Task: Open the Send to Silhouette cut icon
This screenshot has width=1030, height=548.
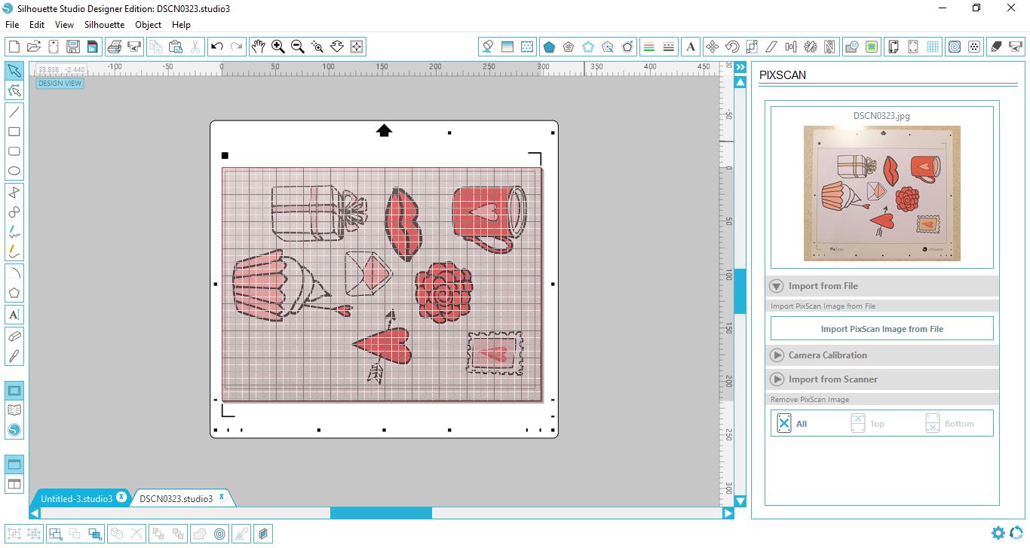Action: [x=1014, y=46]
